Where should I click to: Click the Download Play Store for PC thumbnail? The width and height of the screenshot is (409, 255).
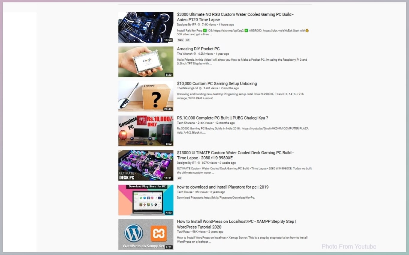pyautogui.click(x=146, y=200)
